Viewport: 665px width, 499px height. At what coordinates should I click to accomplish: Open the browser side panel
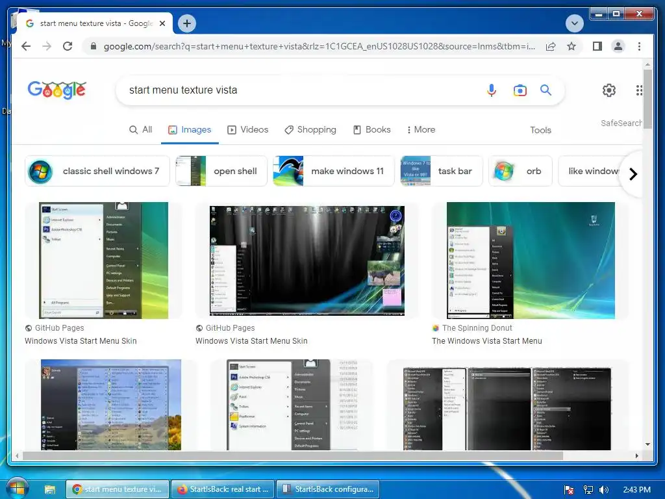[x=597, y=46]
